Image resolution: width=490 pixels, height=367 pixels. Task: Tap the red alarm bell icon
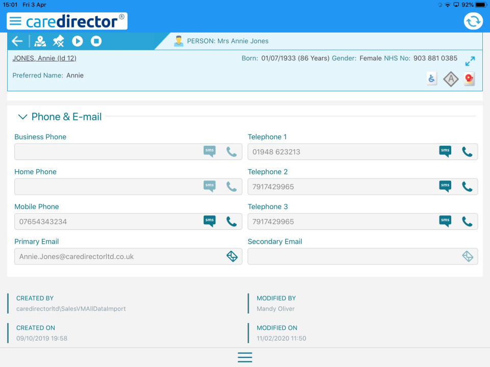pos(469,78)
